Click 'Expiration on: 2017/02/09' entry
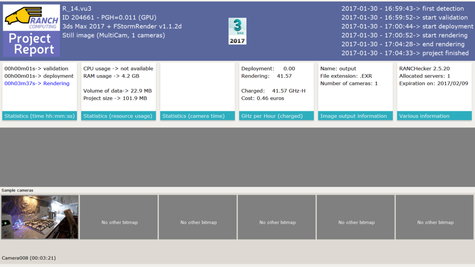 pyautogui.click(x=434, y=83)
